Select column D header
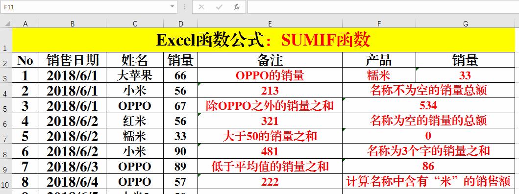 click(x=180, y=24)
